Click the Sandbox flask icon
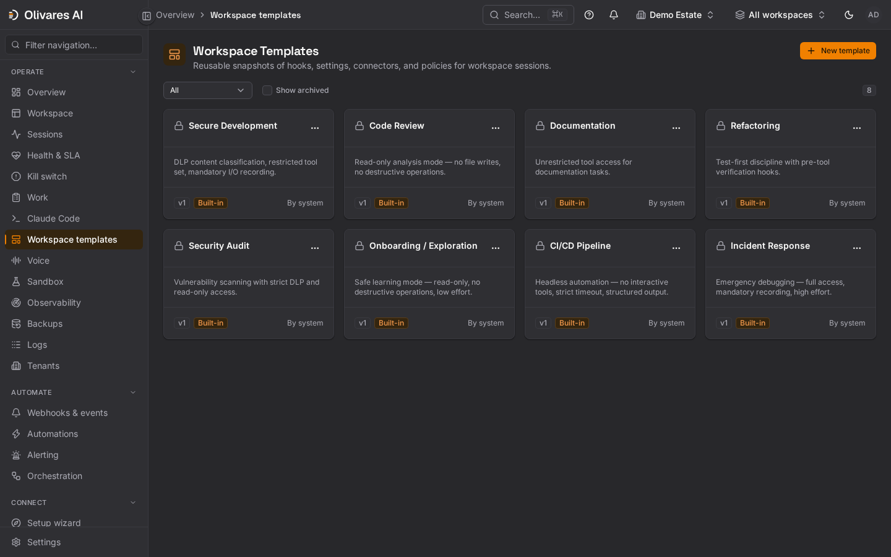891x557 pixels. pyautogui.click(x=16, y=282)
